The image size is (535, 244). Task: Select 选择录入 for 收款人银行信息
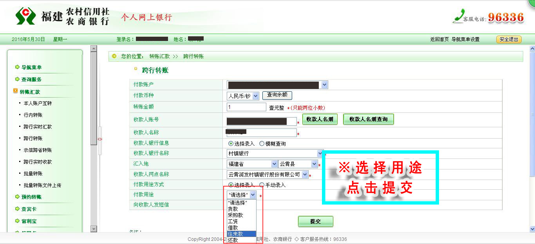pos(231,144)
